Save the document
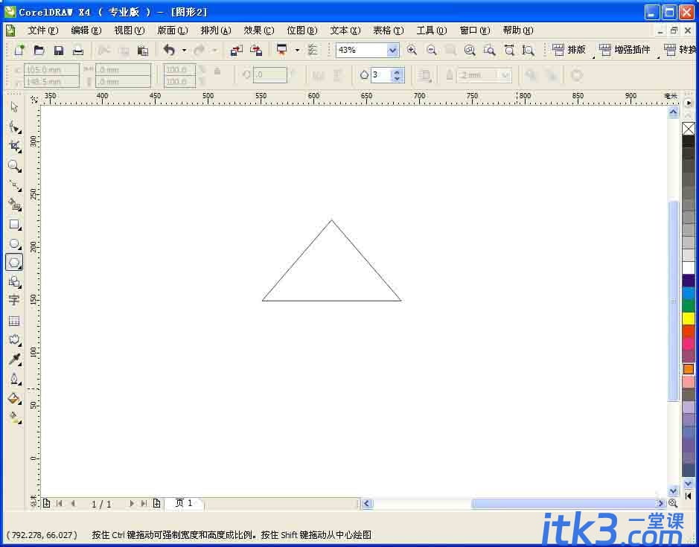The image size is (699, 547). click(x=58, y=50)
